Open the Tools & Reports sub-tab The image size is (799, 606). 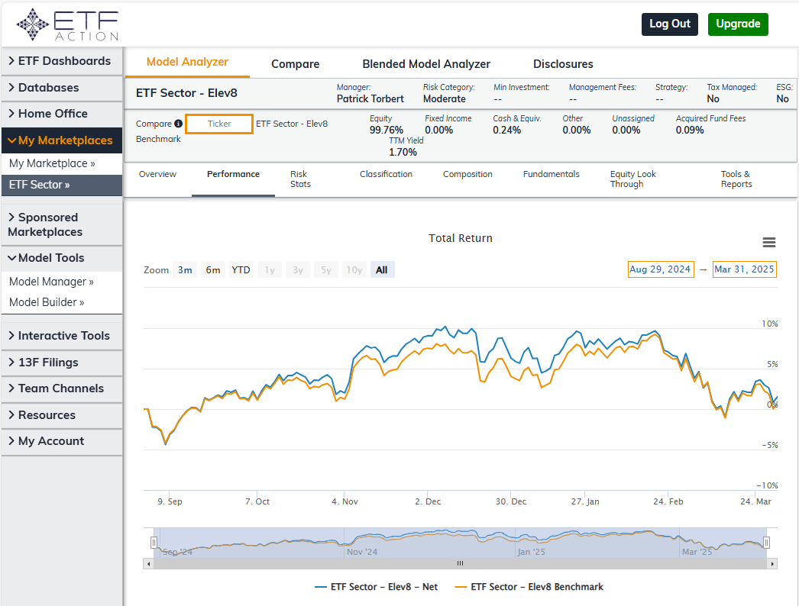[x=736, y=179]
